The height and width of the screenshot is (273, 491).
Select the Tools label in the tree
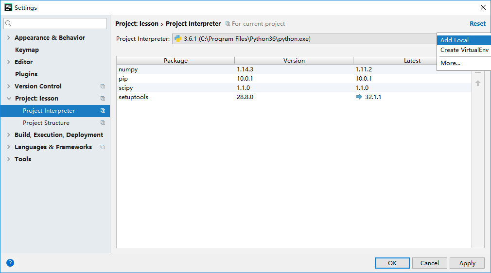(x=23, y=159)
